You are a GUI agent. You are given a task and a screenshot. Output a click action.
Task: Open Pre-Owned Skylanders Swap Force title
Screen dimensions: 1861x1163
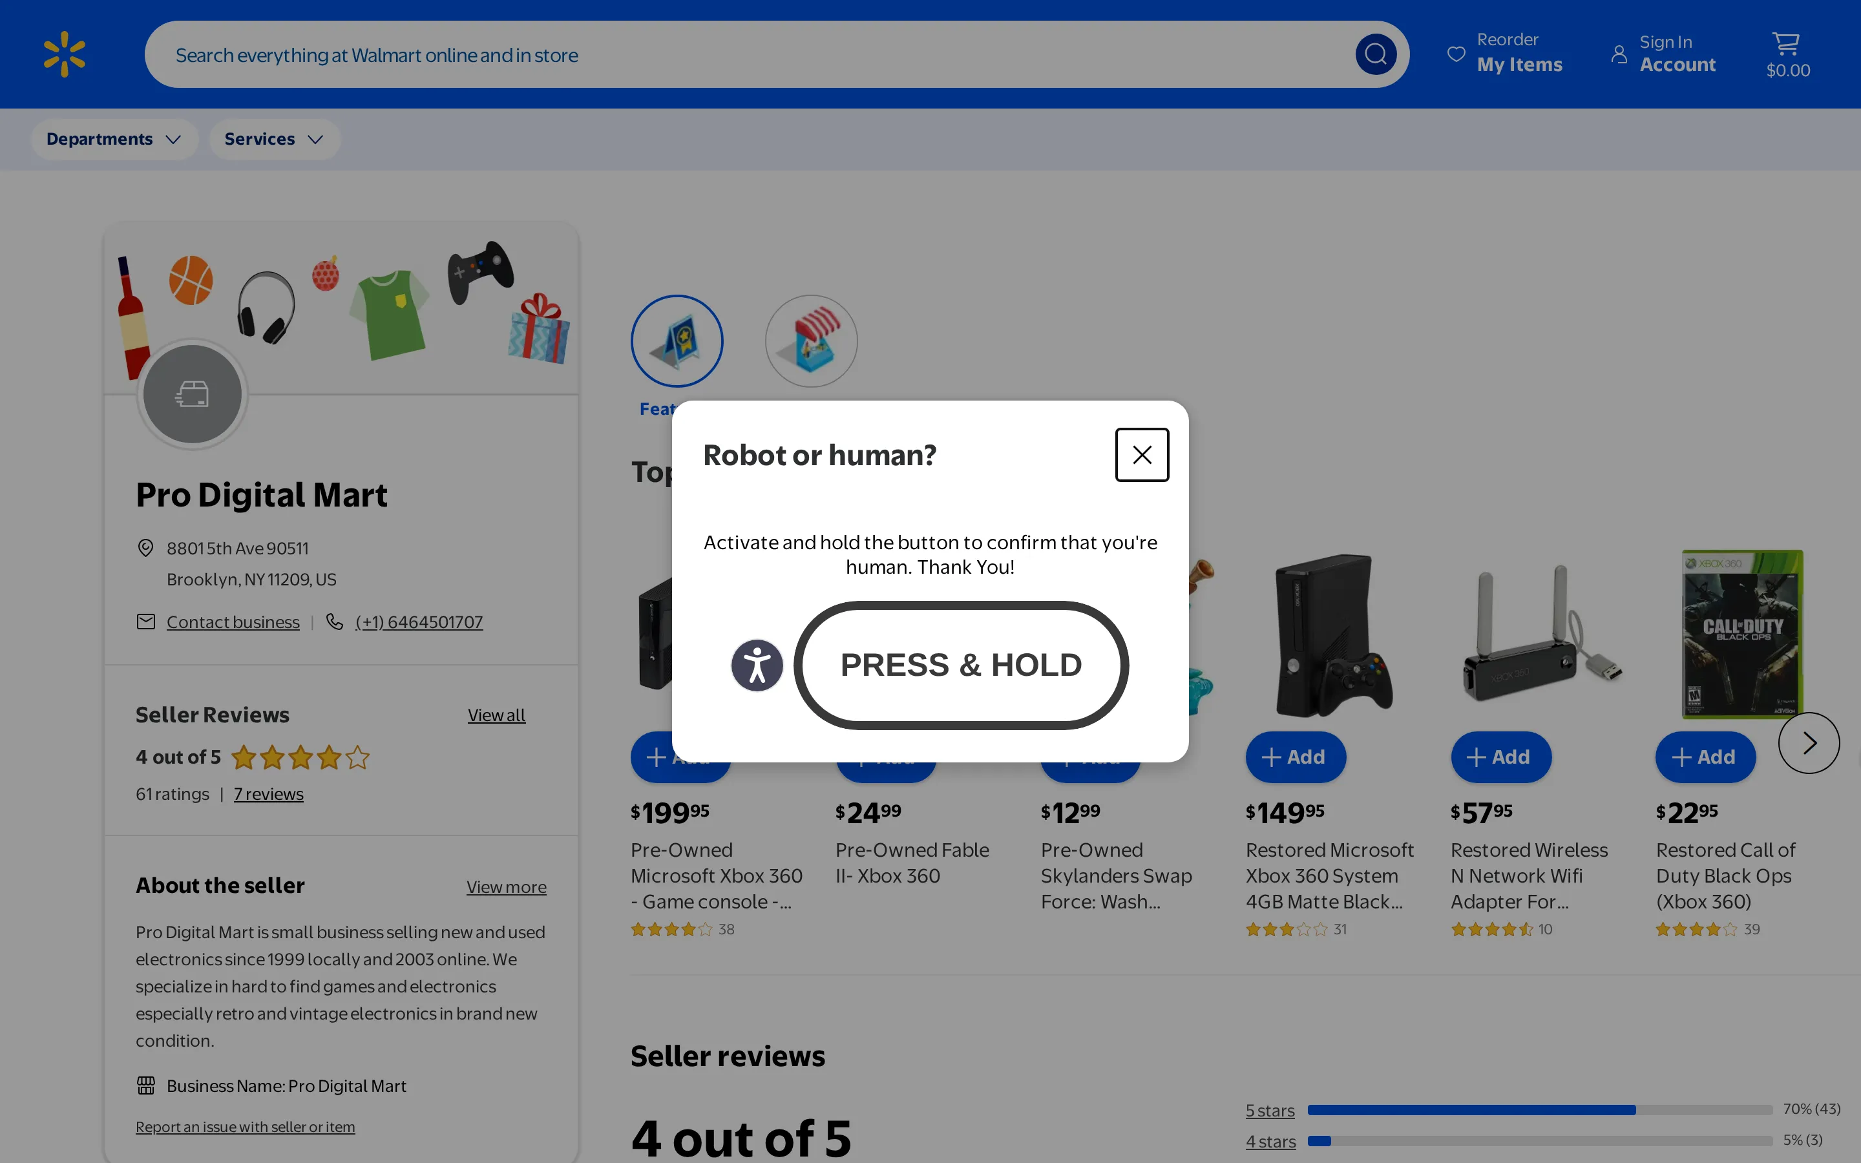tap(1117, 875)
